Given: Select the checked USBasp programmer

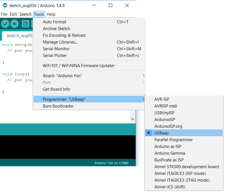Looking at the screenshot, I should [184, 133].
